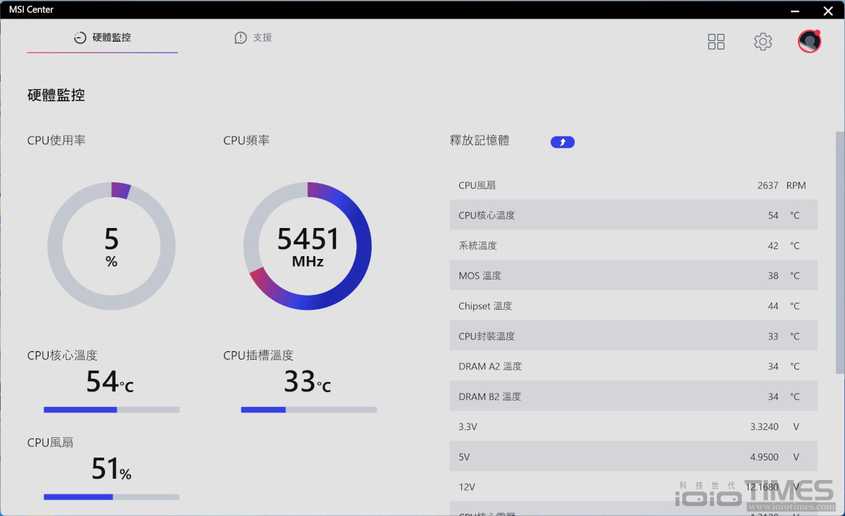
Task: Open the 硬體監控 tab
Action: pos(102,38)
